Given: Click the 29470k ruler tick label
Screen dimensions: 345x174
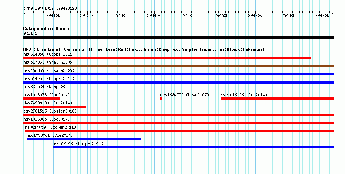Looking at the screenshot, I should (255, 15).
